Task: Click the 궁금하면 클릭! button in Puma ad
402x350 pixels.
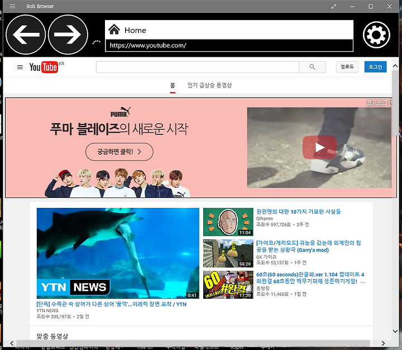Action: (x=119, y=152)
